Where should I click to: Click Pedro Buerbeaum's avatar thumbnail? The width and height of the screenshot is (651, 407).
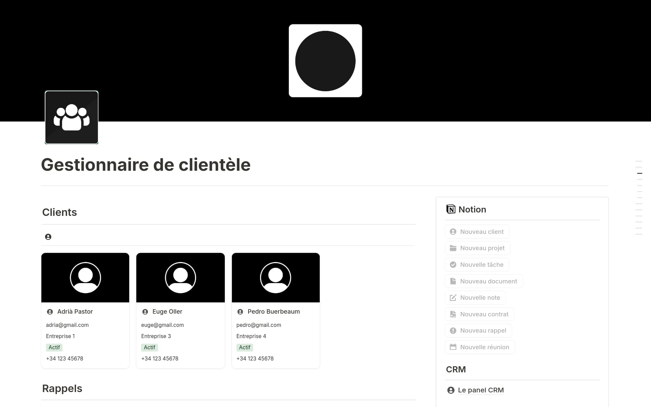coord(276,277)
